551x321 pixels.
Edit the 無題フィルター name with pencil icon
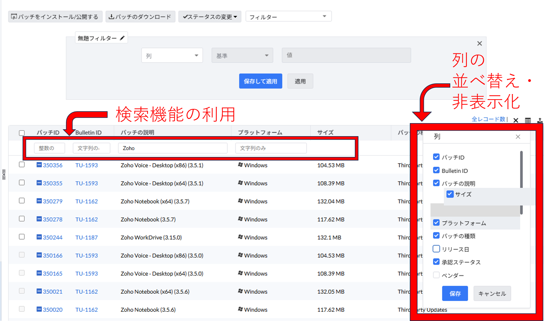pyautogui.click(x=122, y=38)
